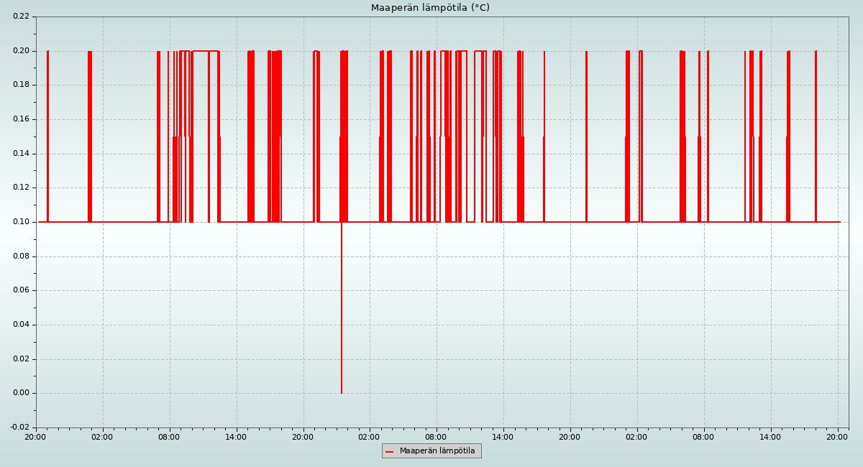
Task: Pick the 0.16 y-axis label
Action: click(x=22, y=119)
